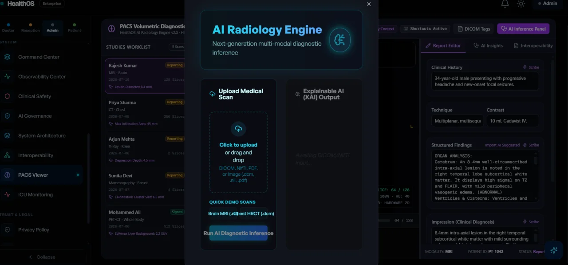Click the '5 Scans' worklist badge
568x265 pixels.
pos(177,47)
